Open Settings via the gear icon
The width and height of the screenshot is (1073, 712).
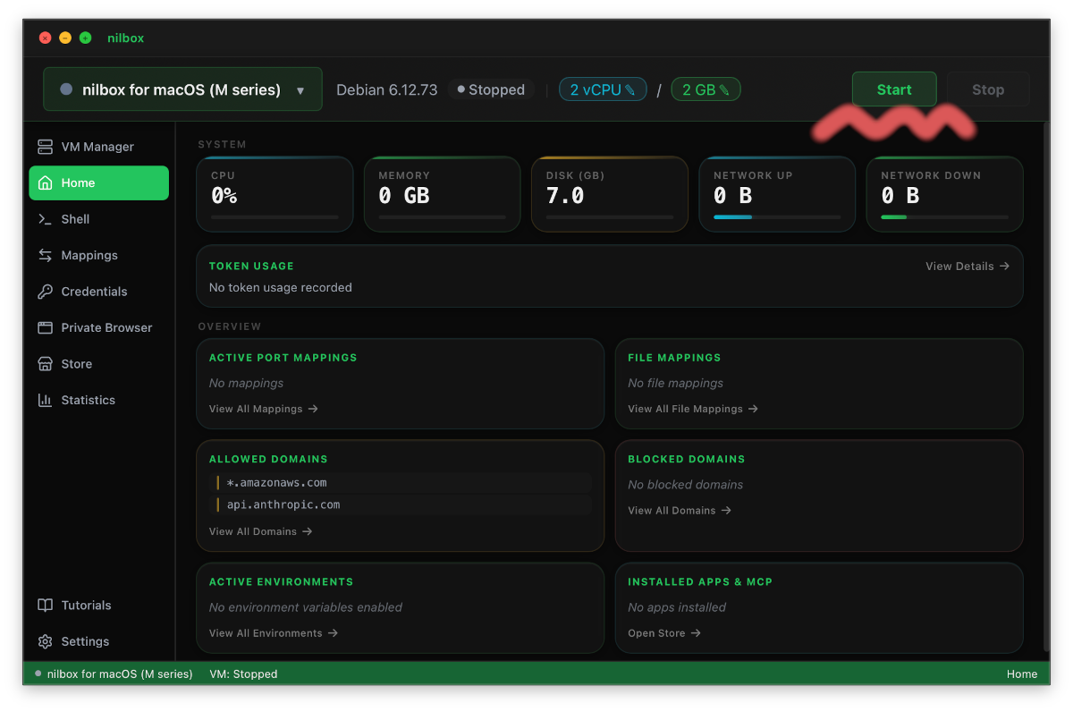pyautogui.click(x=45, y=642)
